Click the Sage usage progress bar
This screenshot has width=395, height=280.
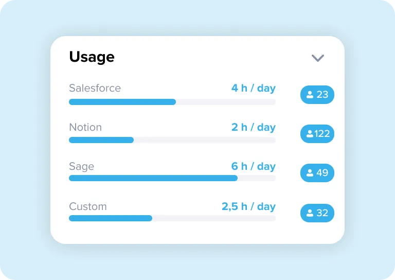pyautogui.click(x=172, y=178)
